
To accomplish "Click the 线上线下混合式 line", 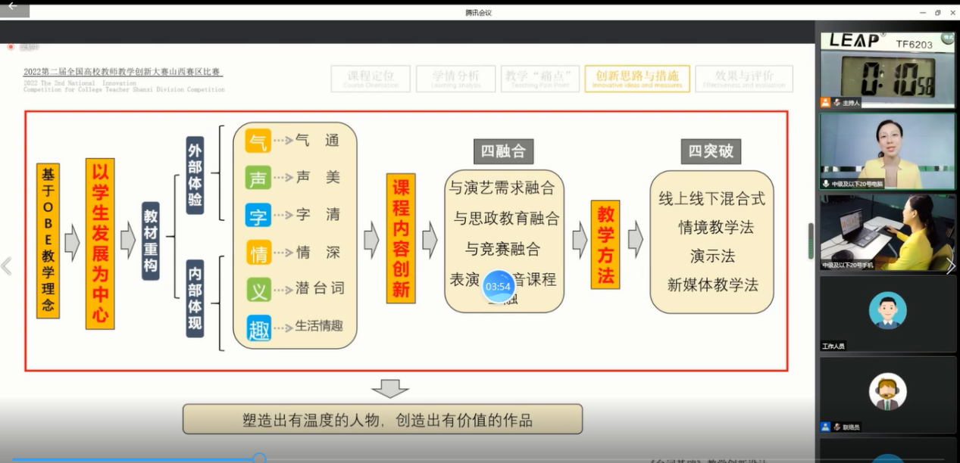I will 711,199.
